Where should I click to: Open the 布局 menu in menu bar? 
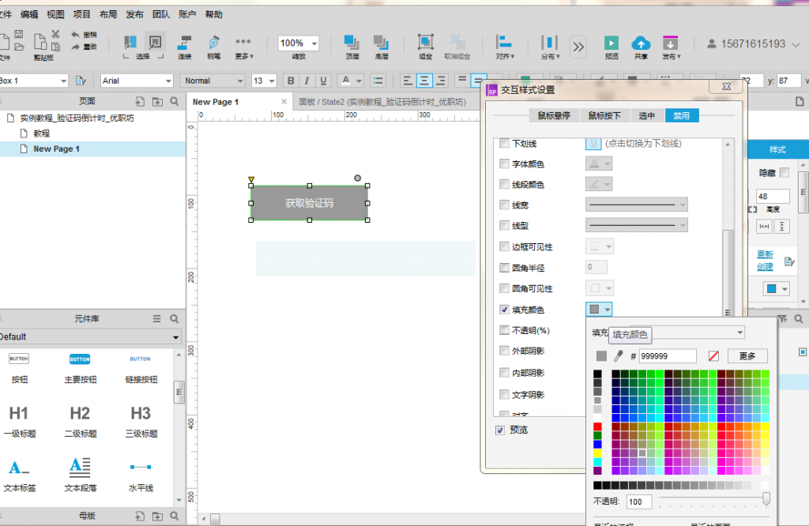coord(107,14)
